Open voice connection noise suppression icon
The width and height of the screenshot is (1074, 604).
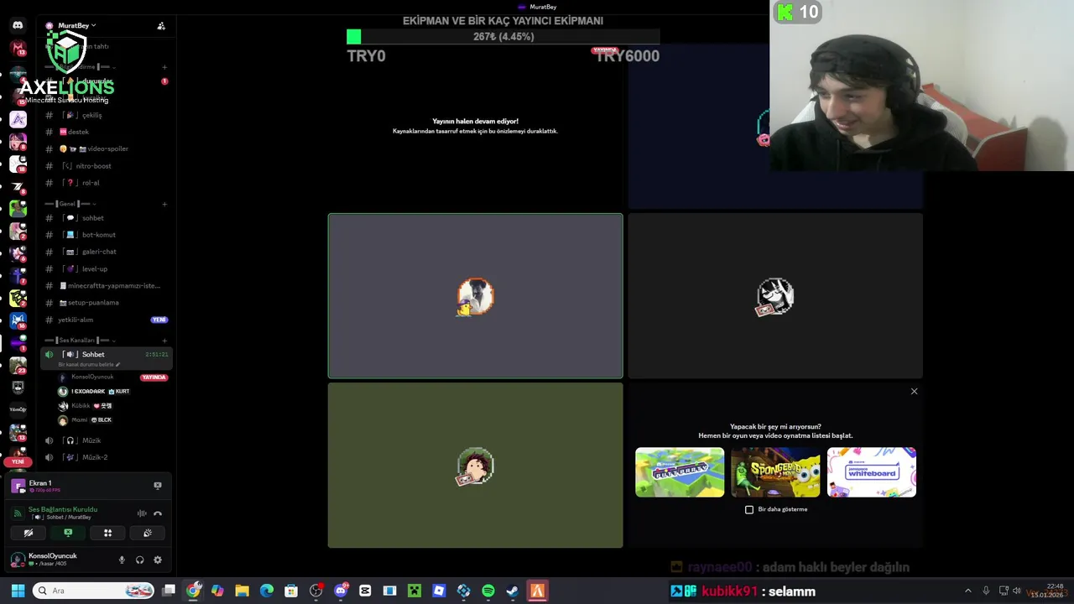point(142,513)
